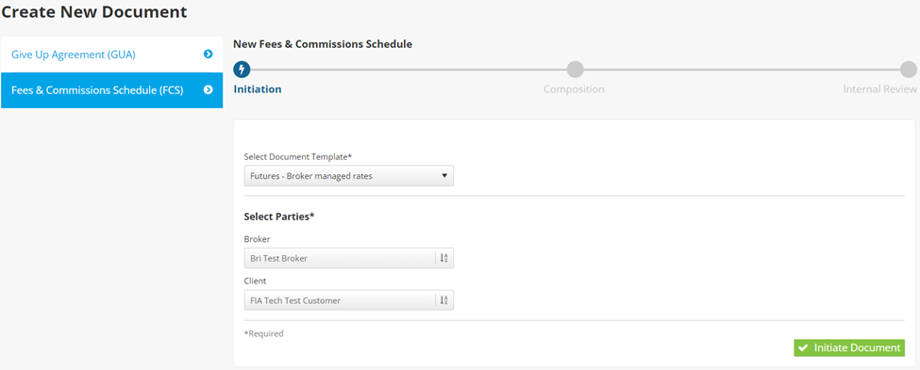Image resolution: width=920 pixels, height=370 pixels.
Task: Open the Broker party selector showing Bri Test Broker
Action: point(348,258)
